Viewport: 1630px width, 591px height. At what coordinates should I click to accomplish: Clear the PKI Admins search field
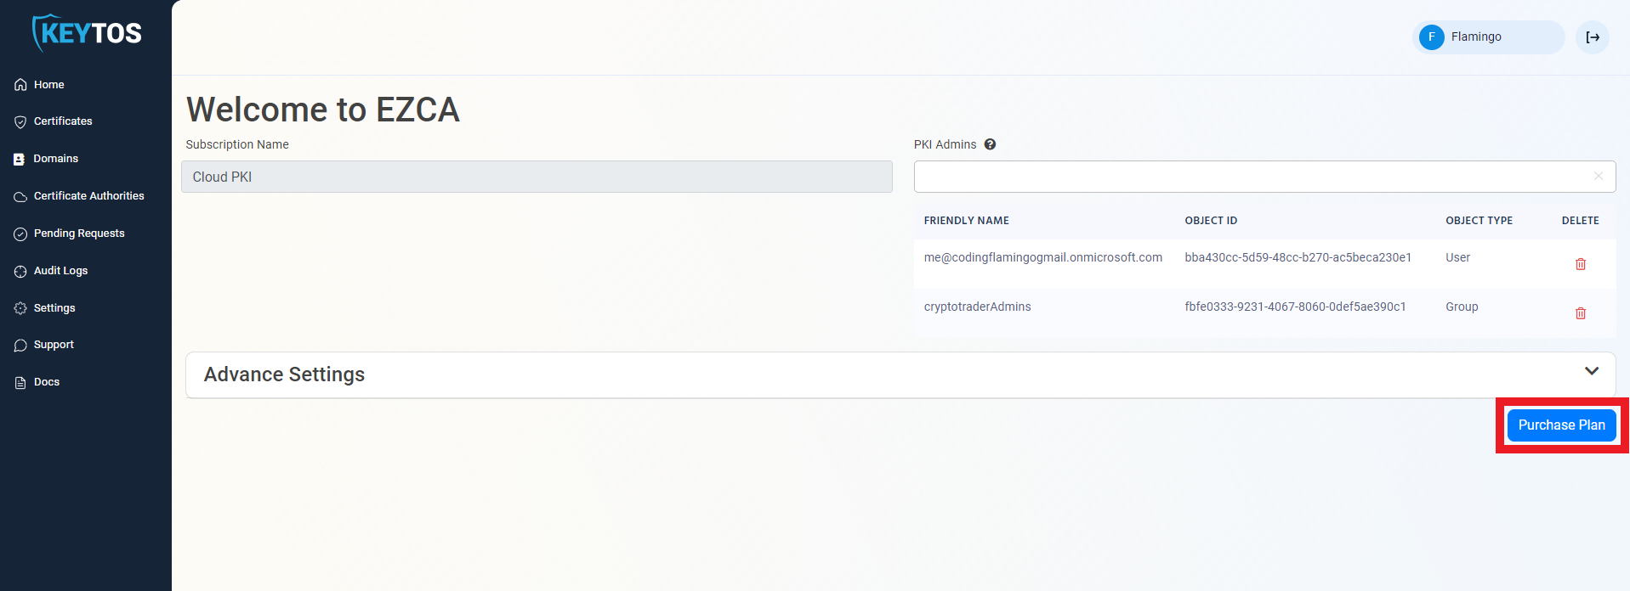pos(1599,177)
